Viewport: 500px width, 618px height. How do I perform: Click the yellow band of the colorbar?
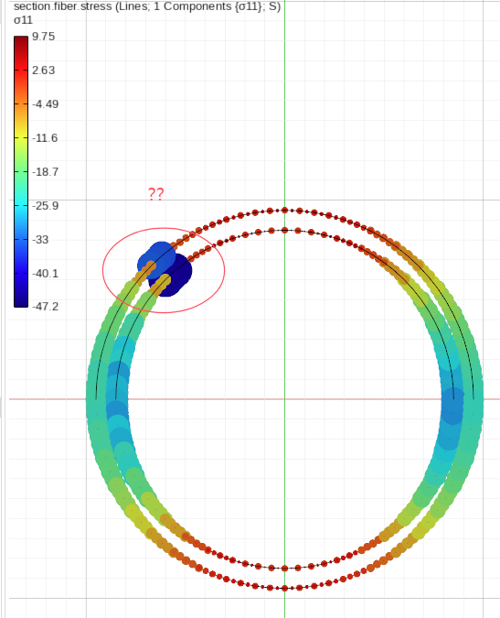click(21, 130)
